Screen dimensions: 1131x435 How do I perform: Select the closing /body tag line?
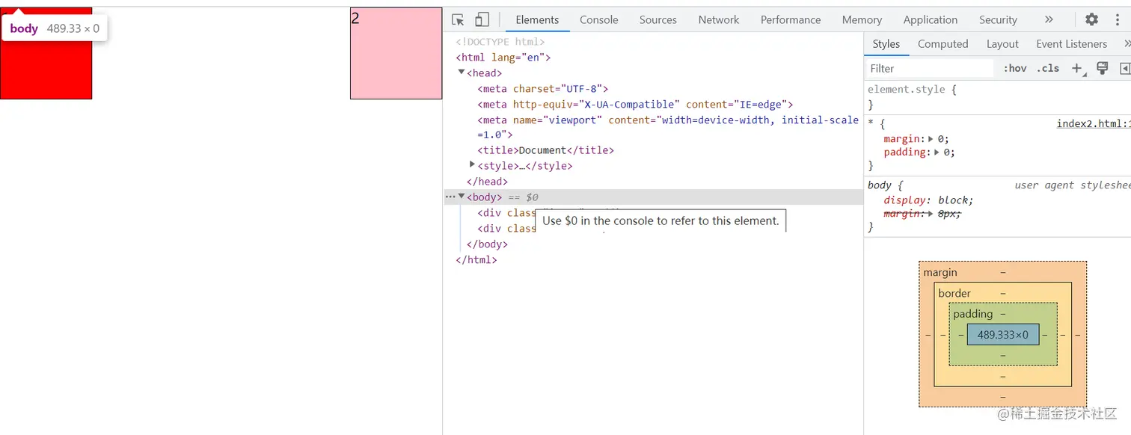click(487, 244)
